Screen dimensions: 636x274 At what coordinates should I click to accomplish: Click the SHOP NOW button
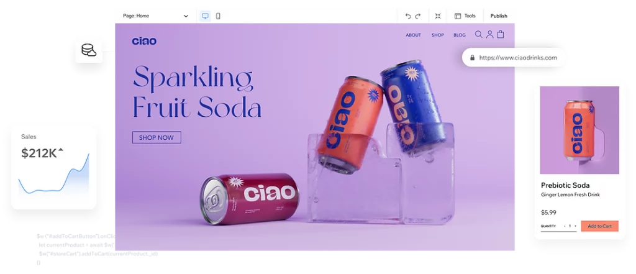pyautogui.click(x=157, y=137)
